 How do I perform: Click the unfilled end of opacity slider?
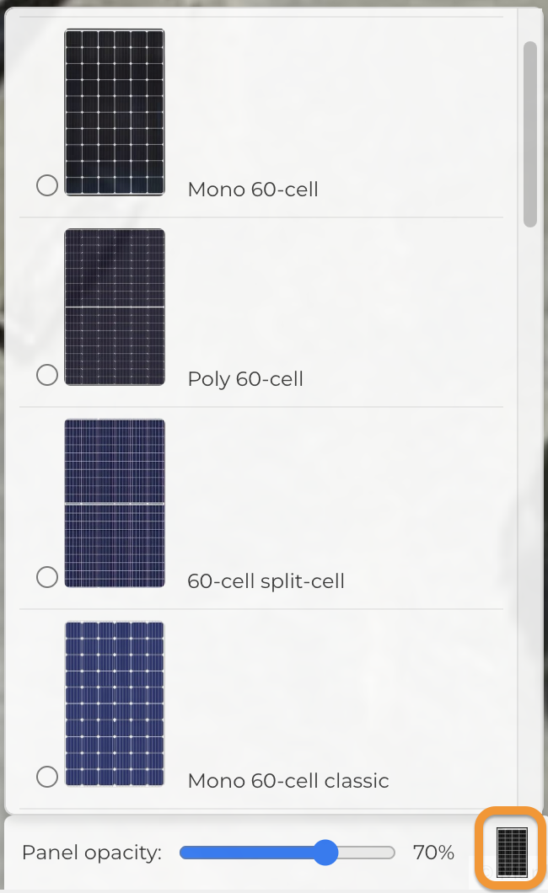[x=371, y=853]
